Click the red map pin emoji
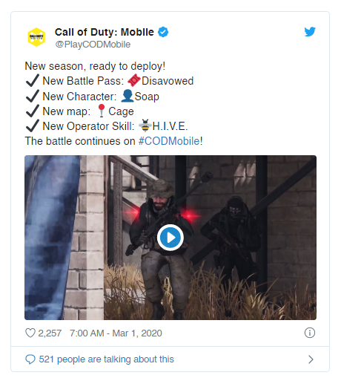 [x=102, y=111]
